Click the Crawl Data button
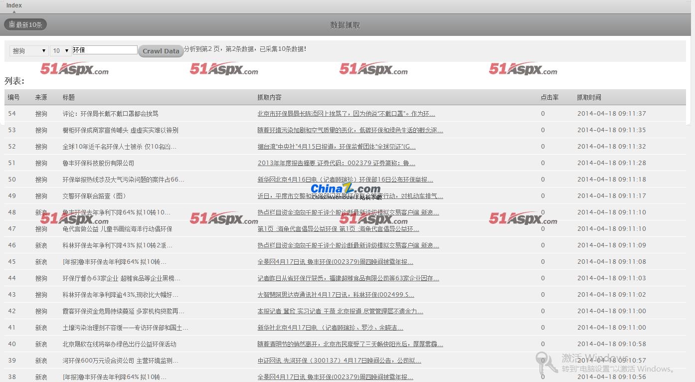The width and height of the screenshot is (695, 382). 161,51
